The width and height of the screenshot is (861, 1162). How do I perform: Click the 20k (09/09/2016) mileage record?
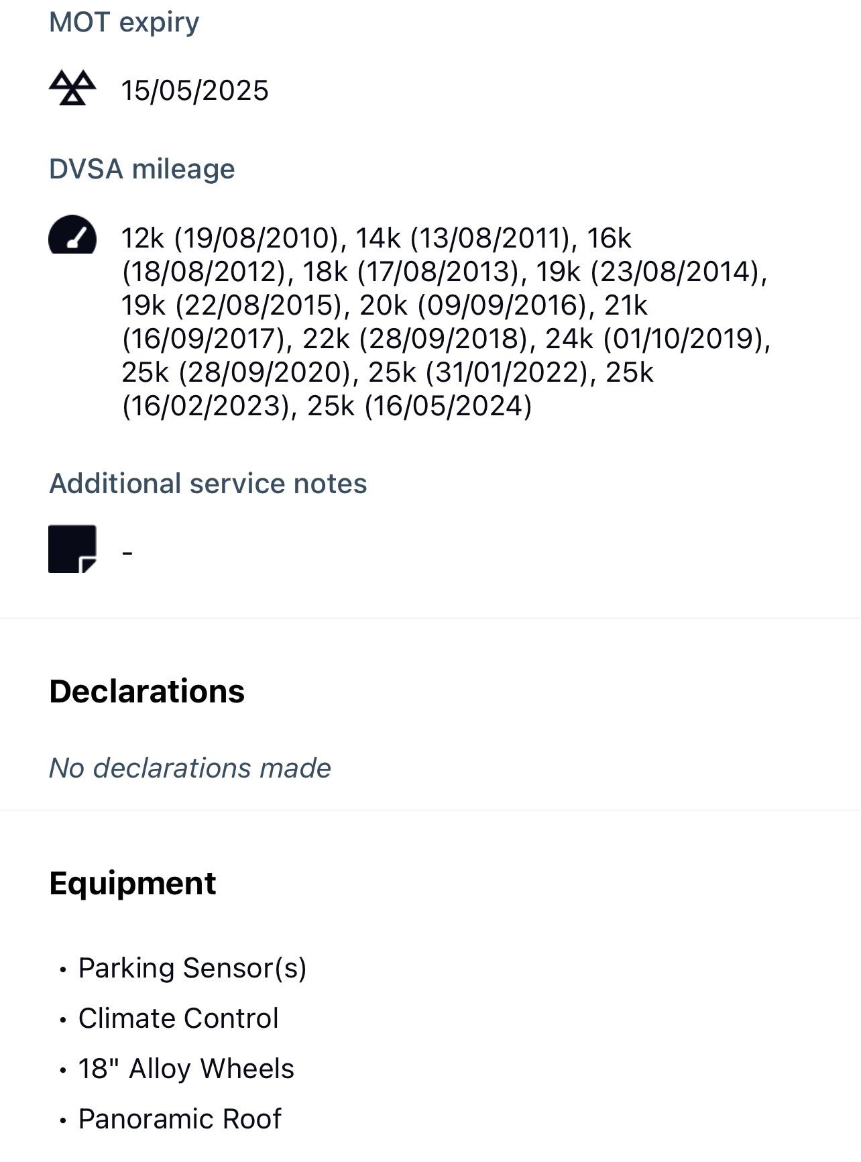473,305
